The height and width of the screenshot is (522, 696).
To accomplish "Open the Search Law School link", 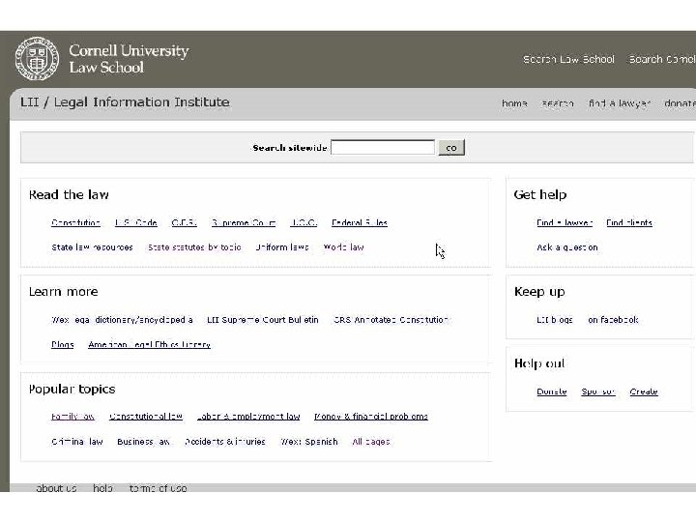I will click(568, 59).
